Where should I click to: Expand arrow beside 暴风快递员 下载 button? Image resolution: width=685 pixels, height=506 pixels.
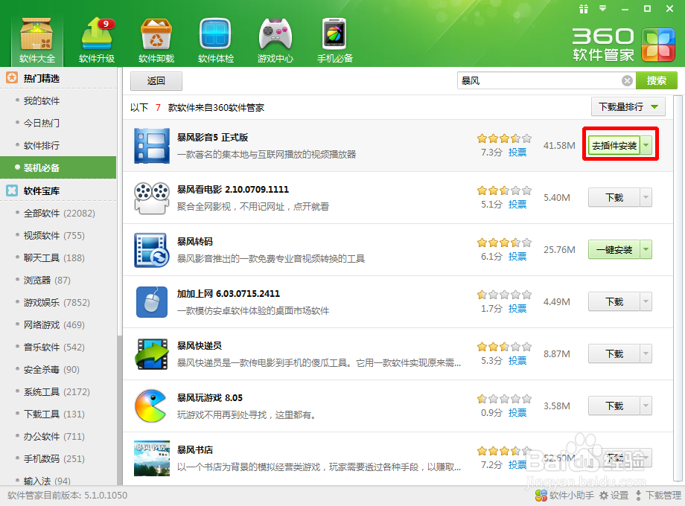(x=646, y=353)
